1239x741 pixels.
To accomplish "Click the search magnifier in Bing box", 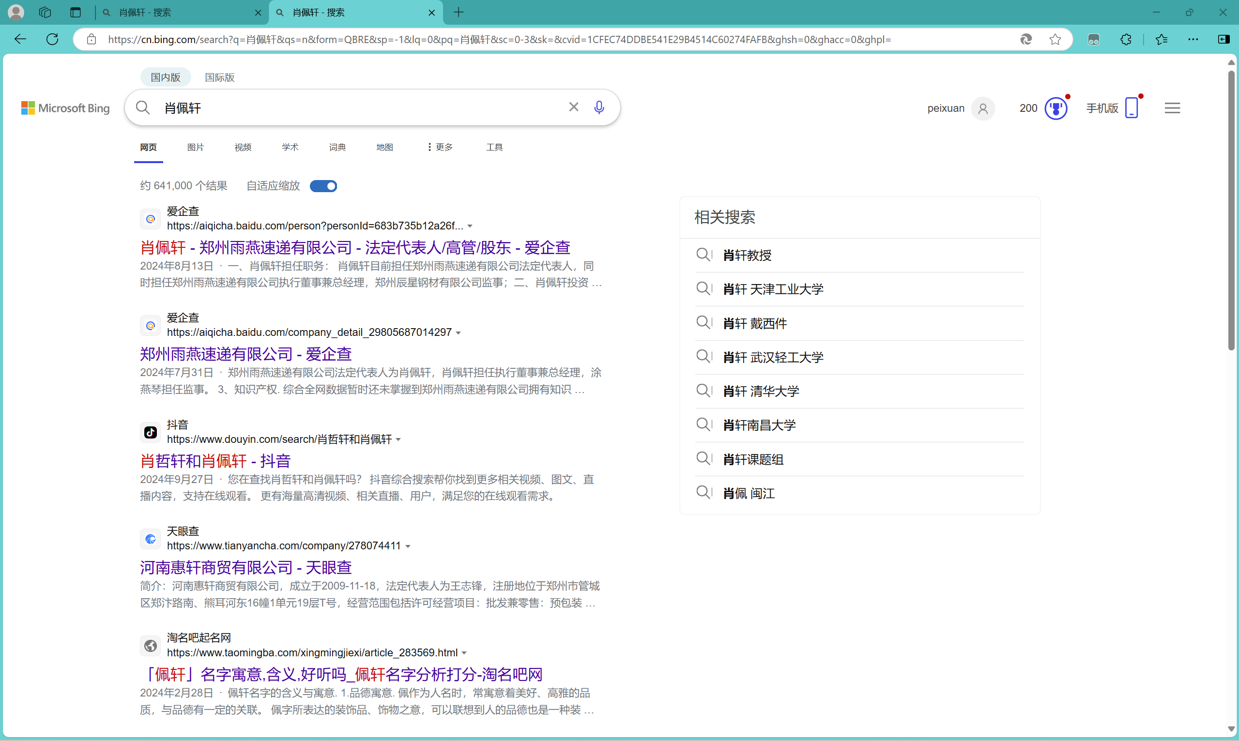I will point(143,107).
